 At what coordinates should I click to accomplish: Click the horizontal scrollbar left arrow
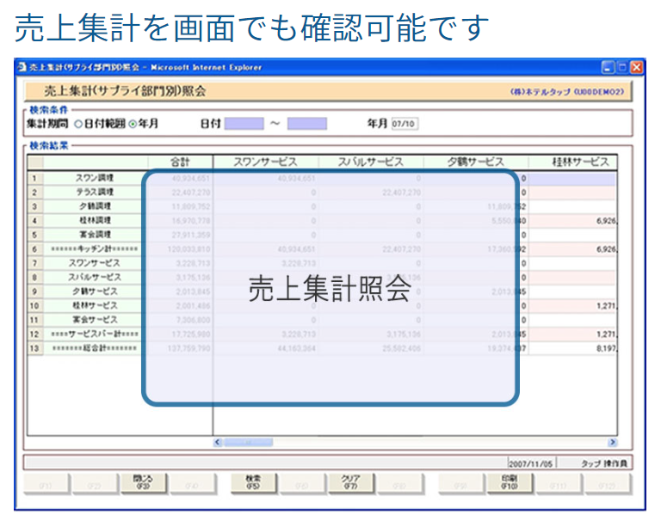219,442
